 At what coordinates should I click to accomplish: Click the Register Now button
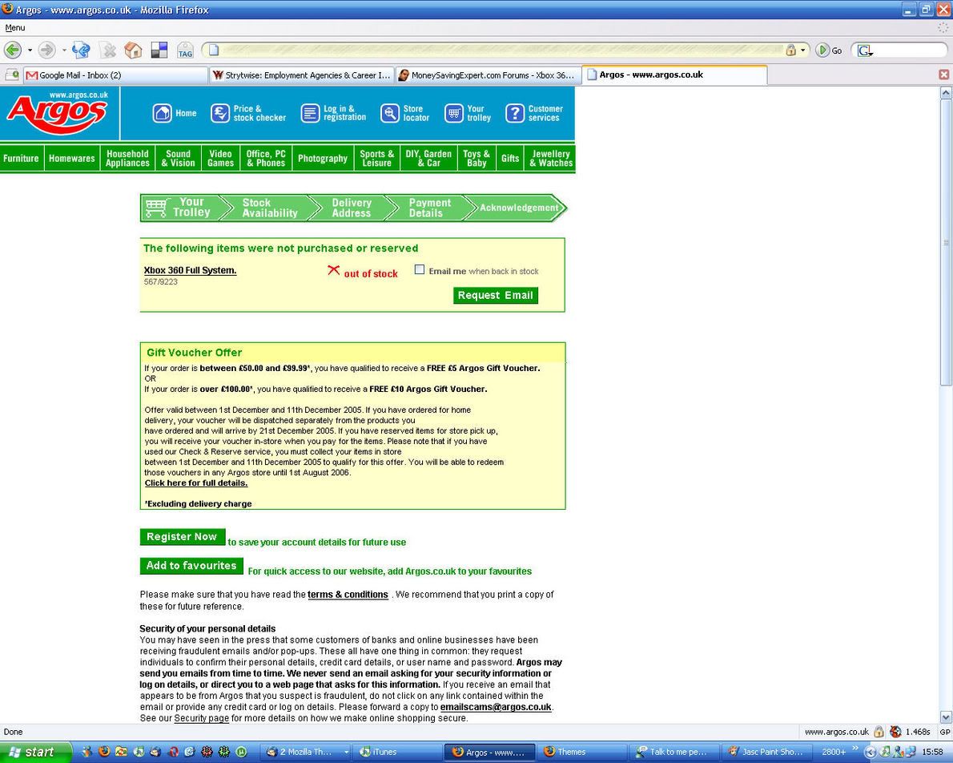[182, 537]
